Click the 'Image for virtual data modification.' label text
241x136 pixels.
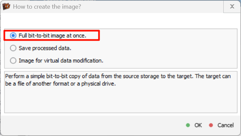coord(61,61)
